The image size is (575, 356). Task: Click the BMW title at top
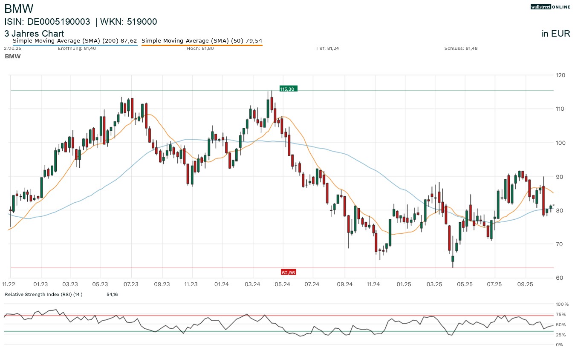coord(19,9)
